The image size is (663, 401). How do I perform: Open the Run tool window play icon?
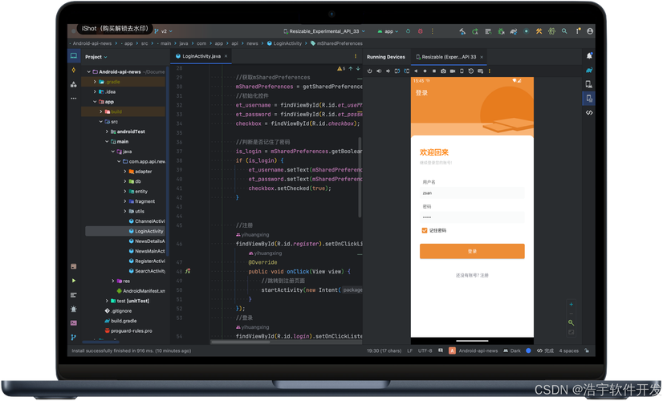[73, 281]
